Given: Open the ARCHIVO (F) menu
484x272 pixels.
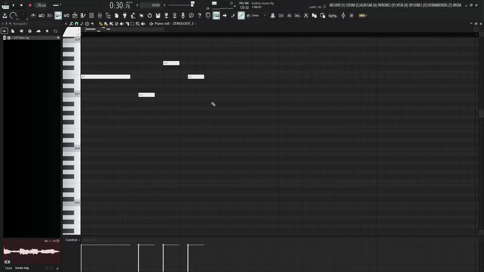Looking at the screenshot, I should coord(337,5).
